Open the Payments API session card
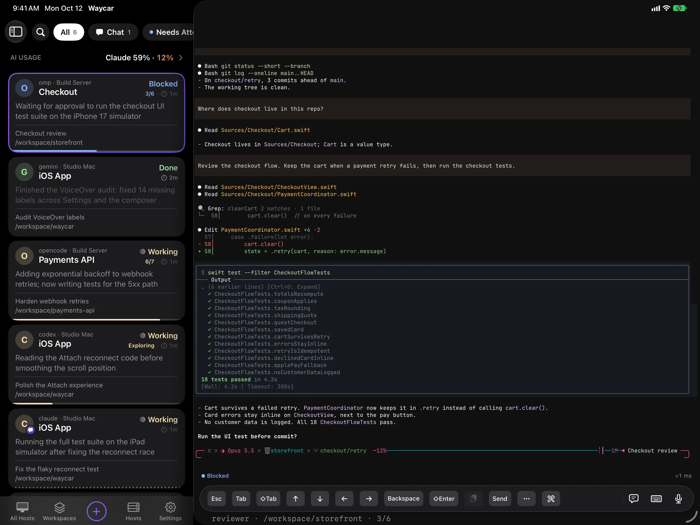Viewport: 700px width, 525px height. pos(96,280)
